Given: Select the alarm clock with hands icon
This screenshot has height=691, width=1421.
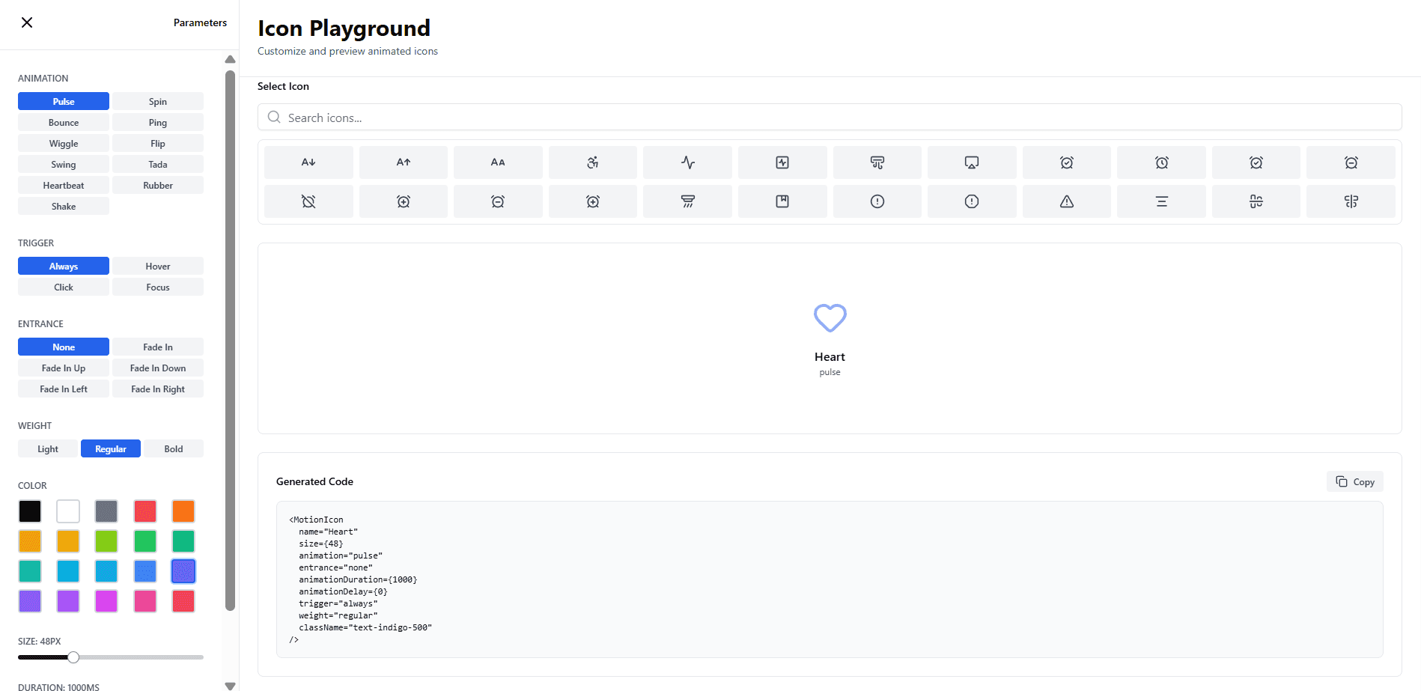Looking at the screenshot, I should click(x=1161, y=162).
